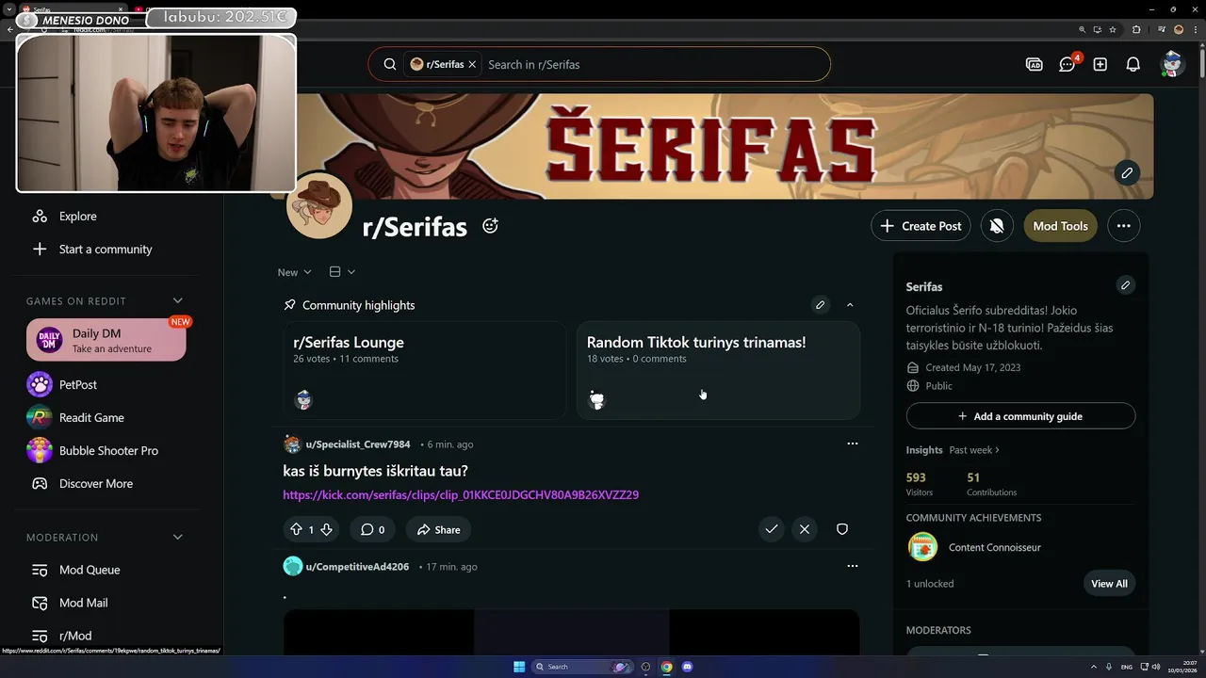The width and height of the screenshot is (1206, 678).
Task: Open Discord from the taskbar
Action: pos(687,667)
